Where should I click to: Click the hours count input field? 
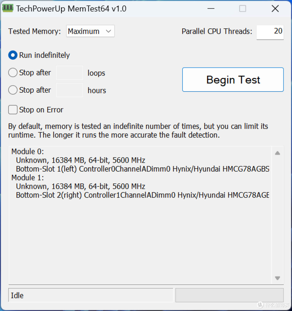coord(69,90)
